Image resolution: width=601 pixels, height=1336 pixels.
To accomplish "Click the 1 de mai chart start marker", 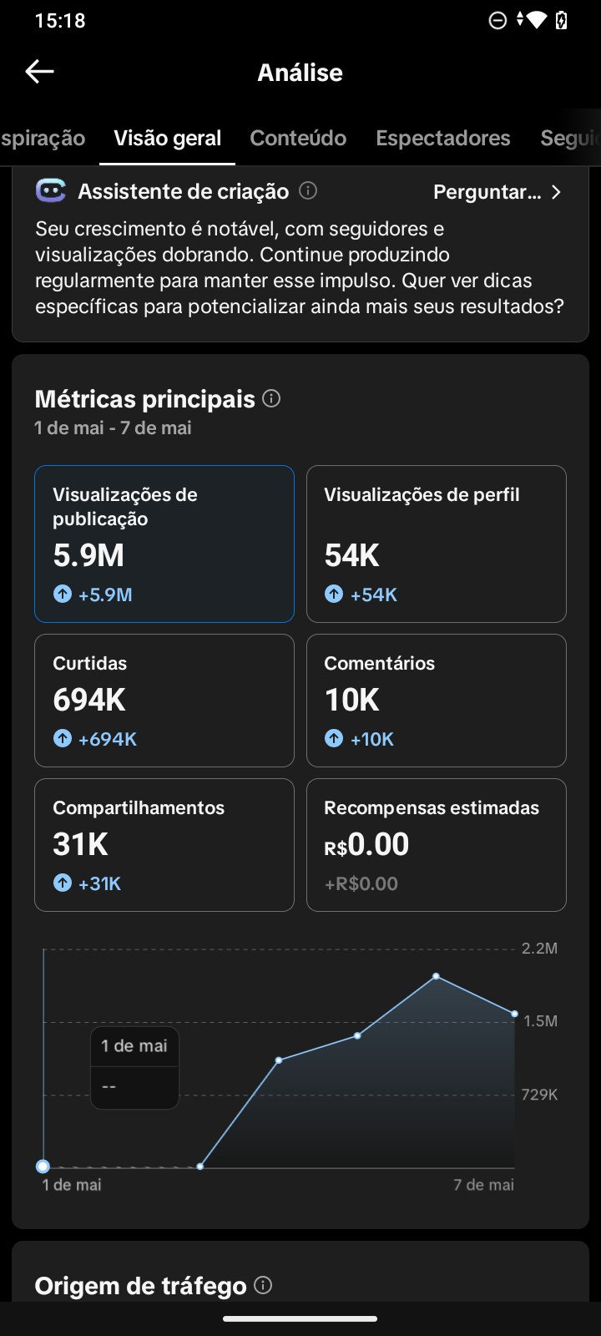I will (x=43, y=1166).
